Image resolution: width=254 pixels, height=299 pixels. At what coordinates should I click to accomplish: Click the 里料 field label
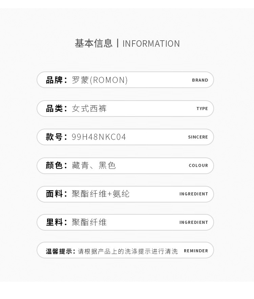tap(54, 222)
